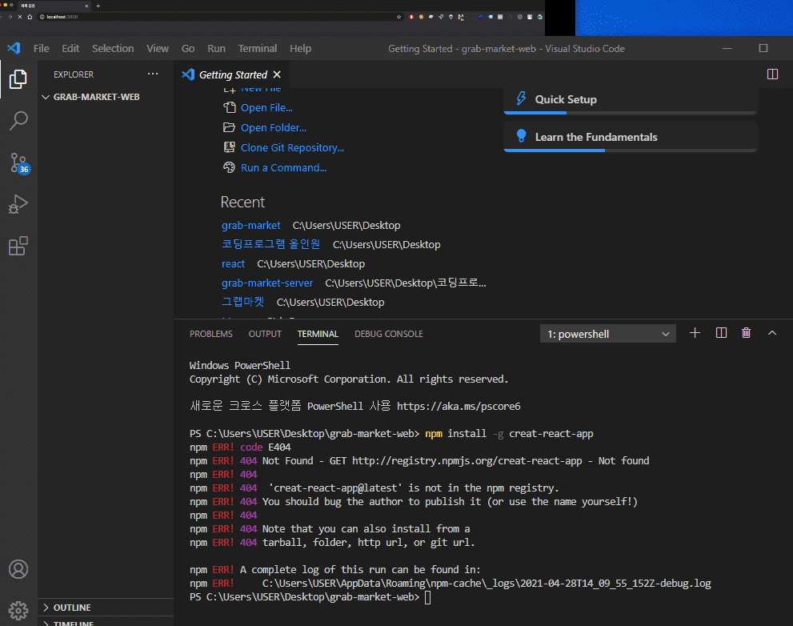Viewport: 793px width, 626px height.
Task: Open Source Control with 36 changes
Action: coord(19,163)
